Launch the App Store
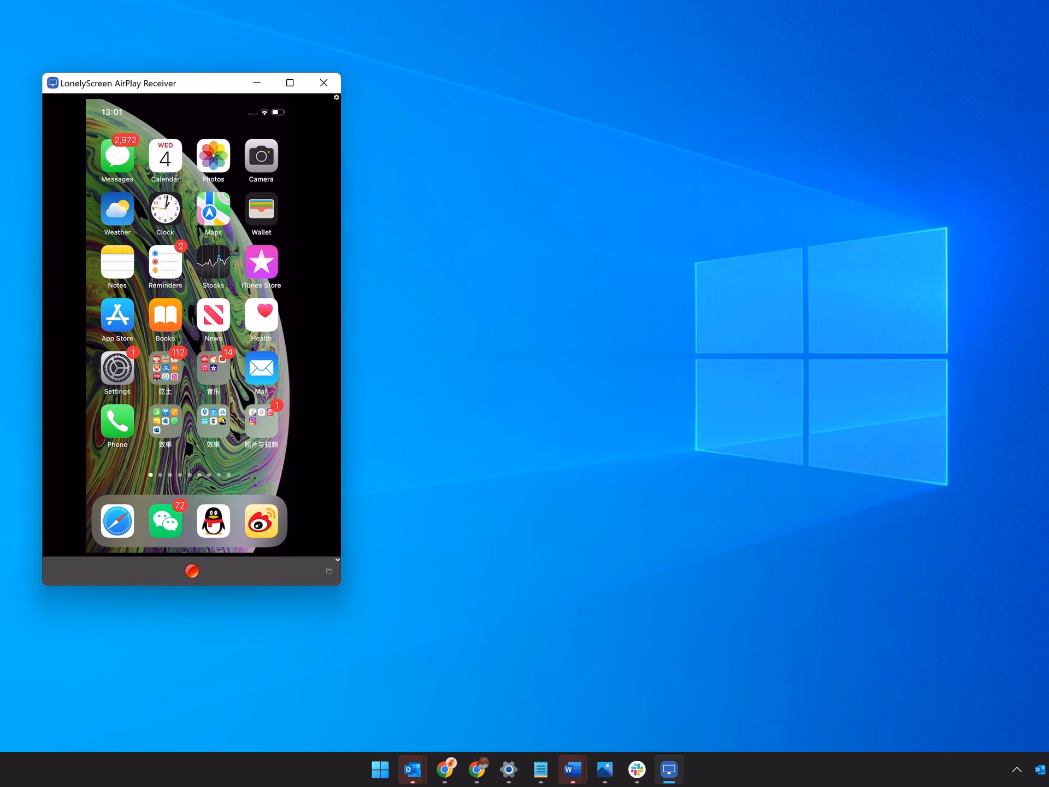Image resolution: width=1049 pixels, height=787 pixels. point(117,316)
